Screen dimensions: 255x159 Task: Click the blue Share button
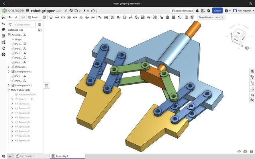217,11
